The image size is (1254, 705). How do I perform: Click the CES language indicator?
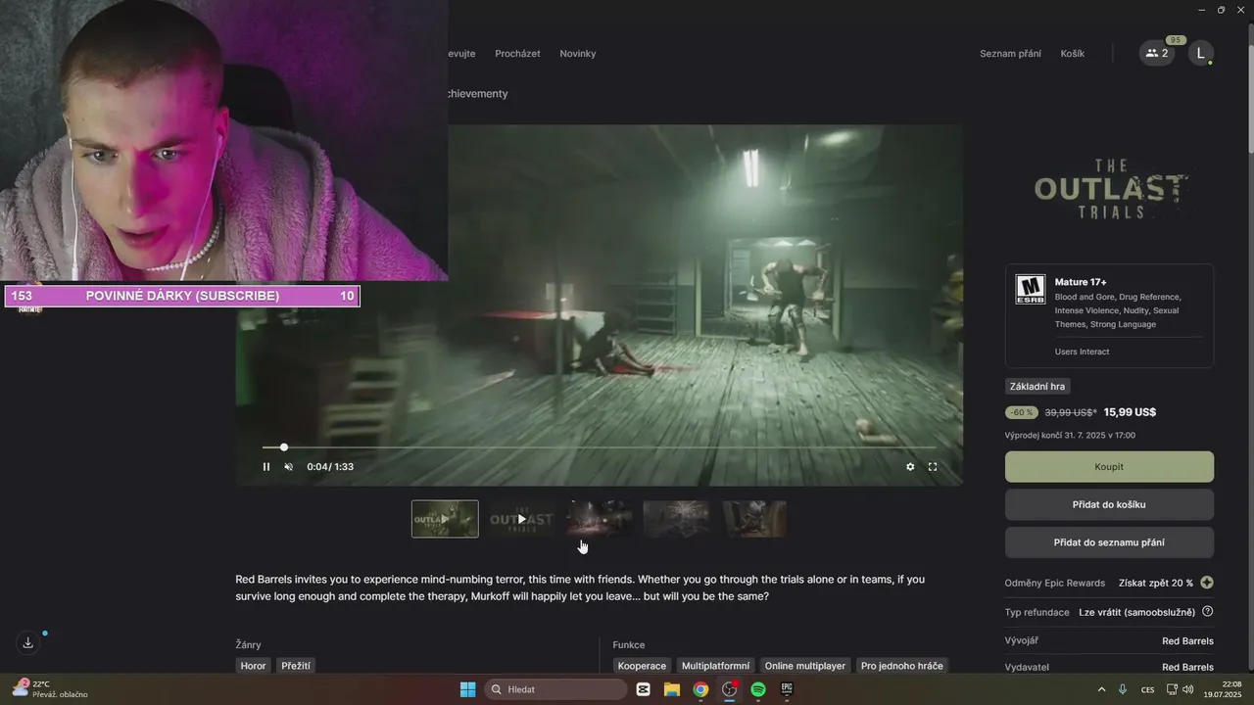[1147, 689]
